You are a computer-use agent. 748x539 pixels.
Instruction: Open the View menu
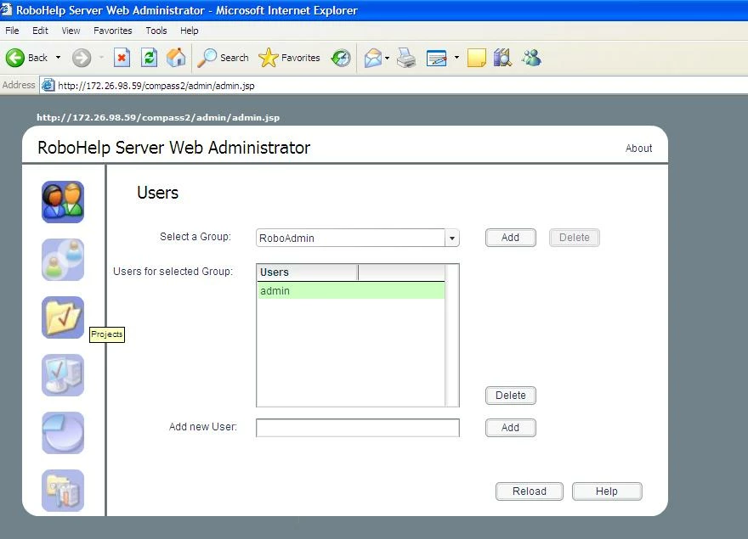click(x=71, y=31)
